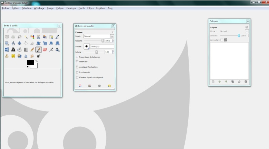Image resolution: width=269 pixels, height=149 pixels.
Task: Choose the Measure compass tool
Action: (x=13, y=43)
